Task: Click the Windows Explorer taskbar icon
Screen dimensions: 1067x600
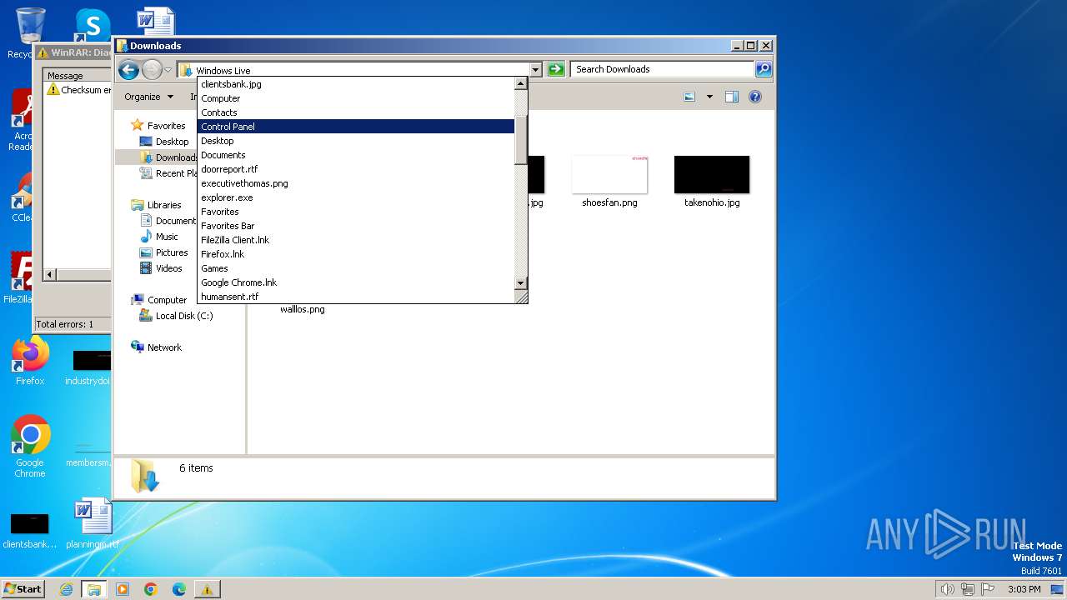Action: click(x=94, y=589)
